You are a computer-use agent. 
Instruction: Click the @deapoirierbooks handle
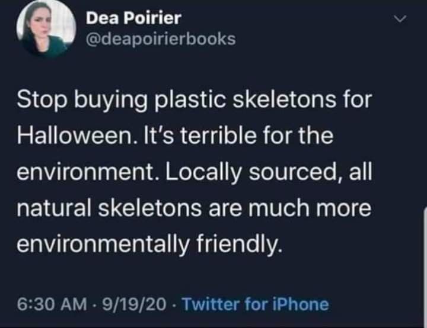pyautogui.click(x=160, y=39)
